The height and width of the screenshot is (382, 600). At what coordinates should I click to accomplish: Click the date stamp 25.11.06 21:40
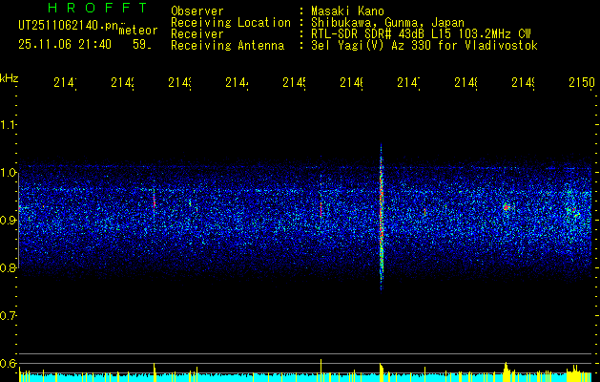(65, 45)
